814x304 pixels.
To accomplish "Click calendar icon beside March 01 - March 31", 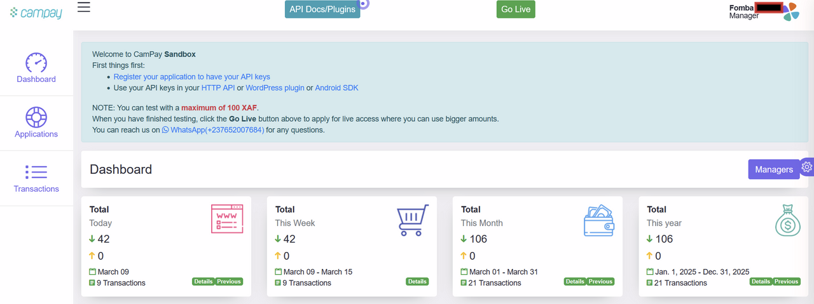I will pos(464,272).
